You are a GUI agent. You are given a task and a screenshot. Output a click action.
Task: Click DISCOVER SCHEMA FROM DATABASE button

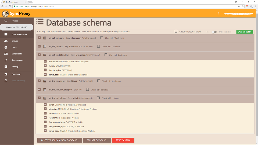(x=60, y=140)
